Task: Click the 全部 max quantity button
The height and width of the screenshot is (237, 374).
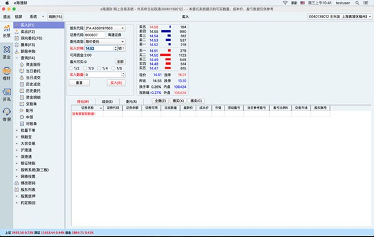Action: coord(120,62)
